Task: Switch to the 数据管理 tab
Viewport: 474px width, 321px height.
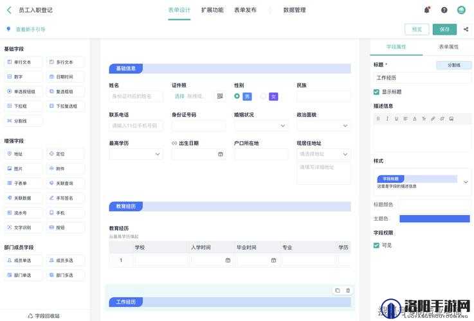Action: point(295,10)
